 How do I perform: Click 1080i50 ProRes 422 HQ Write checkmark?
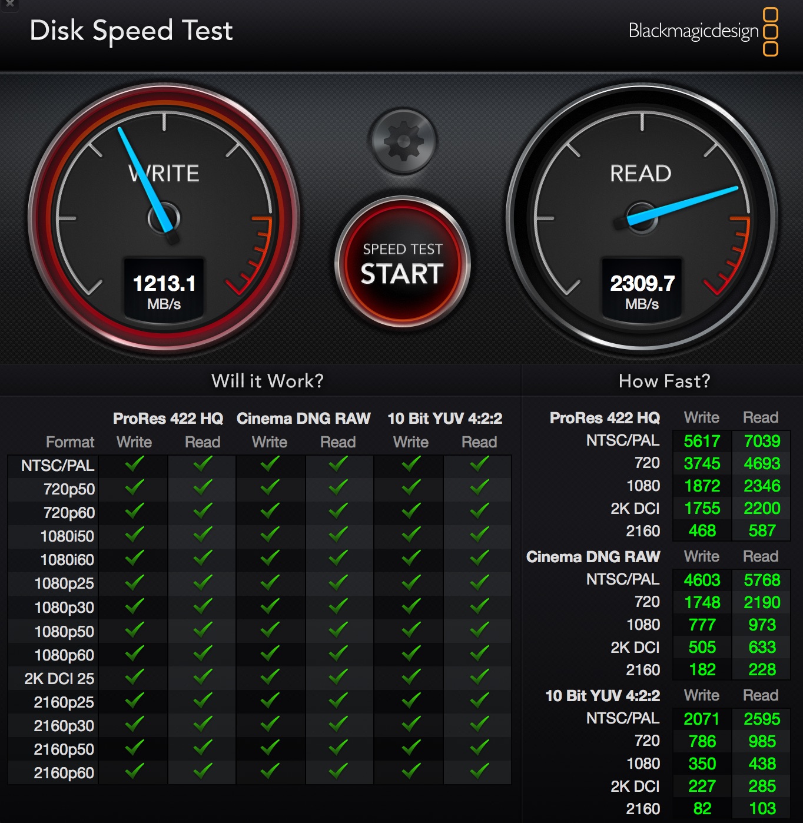tap(134, 535)
